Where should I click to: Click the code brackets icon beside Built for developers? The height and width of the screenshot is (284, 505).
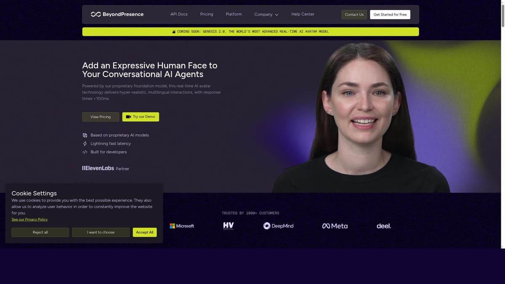(x=85, y=152)
